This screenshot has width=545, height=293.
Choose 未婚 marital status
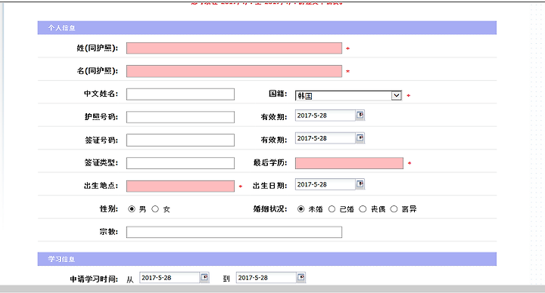(301, 208)
